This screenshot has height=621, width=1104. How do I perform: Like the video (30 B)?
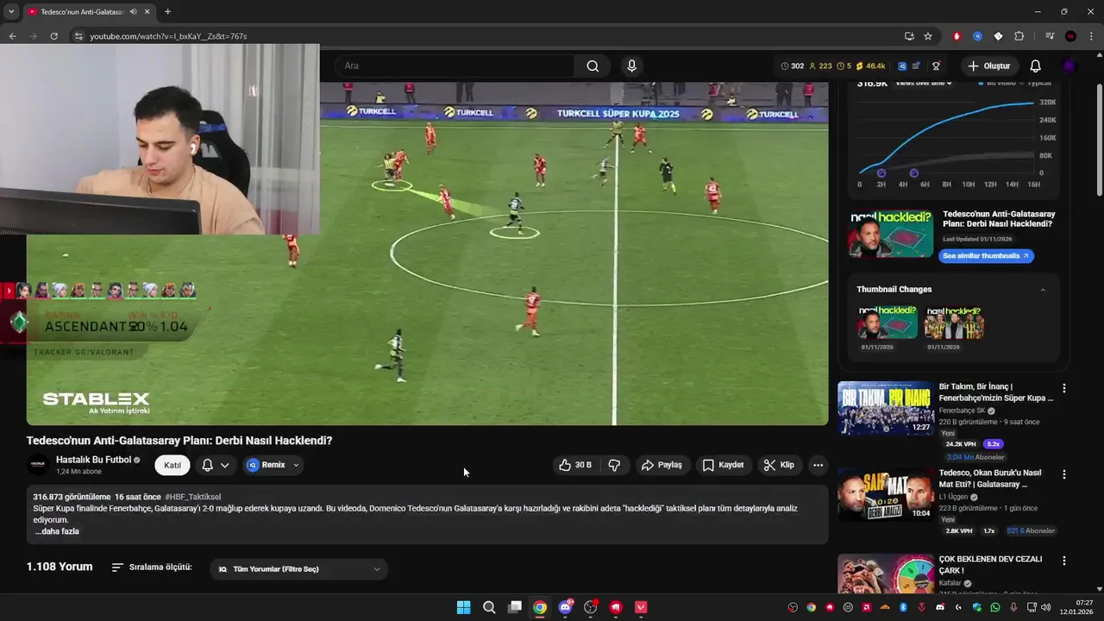pyautogui.click(x=575, y=465)
